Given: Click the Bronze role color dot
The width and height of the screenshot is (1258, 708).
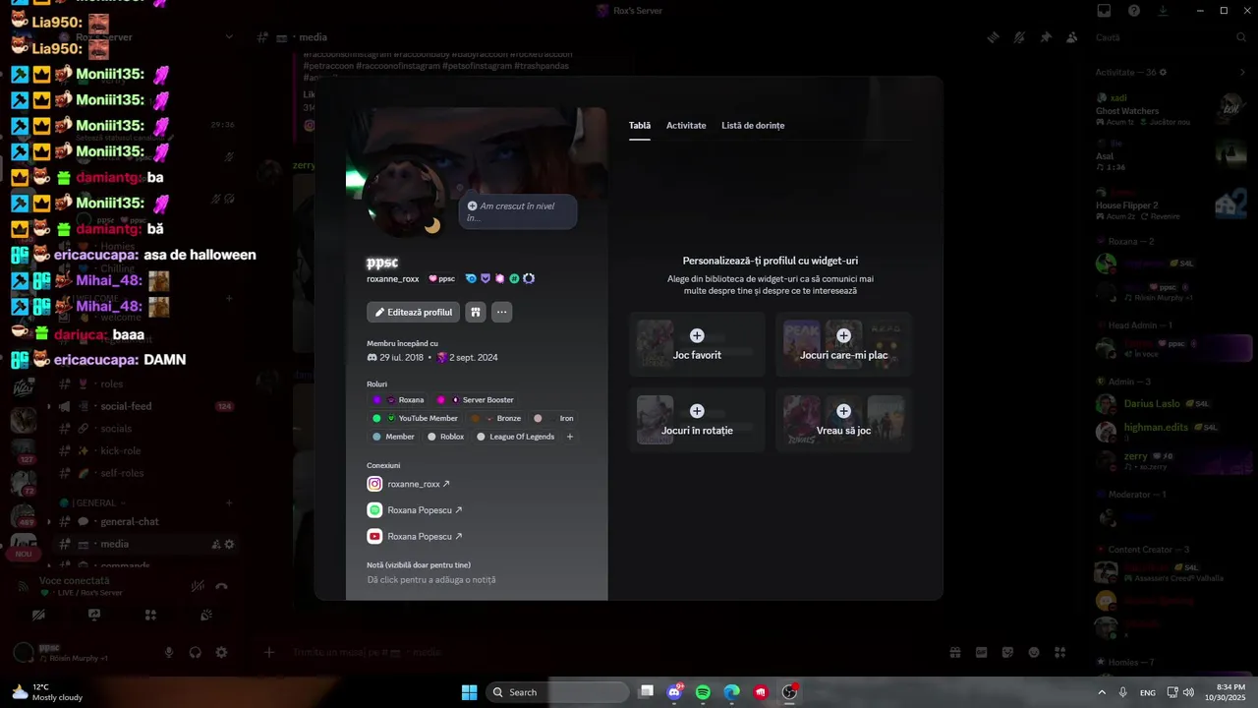Looking at the screenshot, I should click(x=476, y=418).
